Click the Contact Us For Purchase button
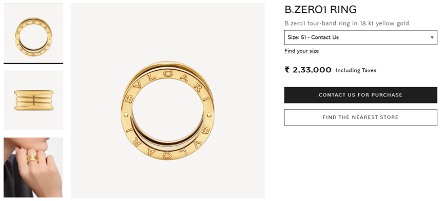Screen dimensions: 444x201 pyautogui.click(x=361, y=95)
